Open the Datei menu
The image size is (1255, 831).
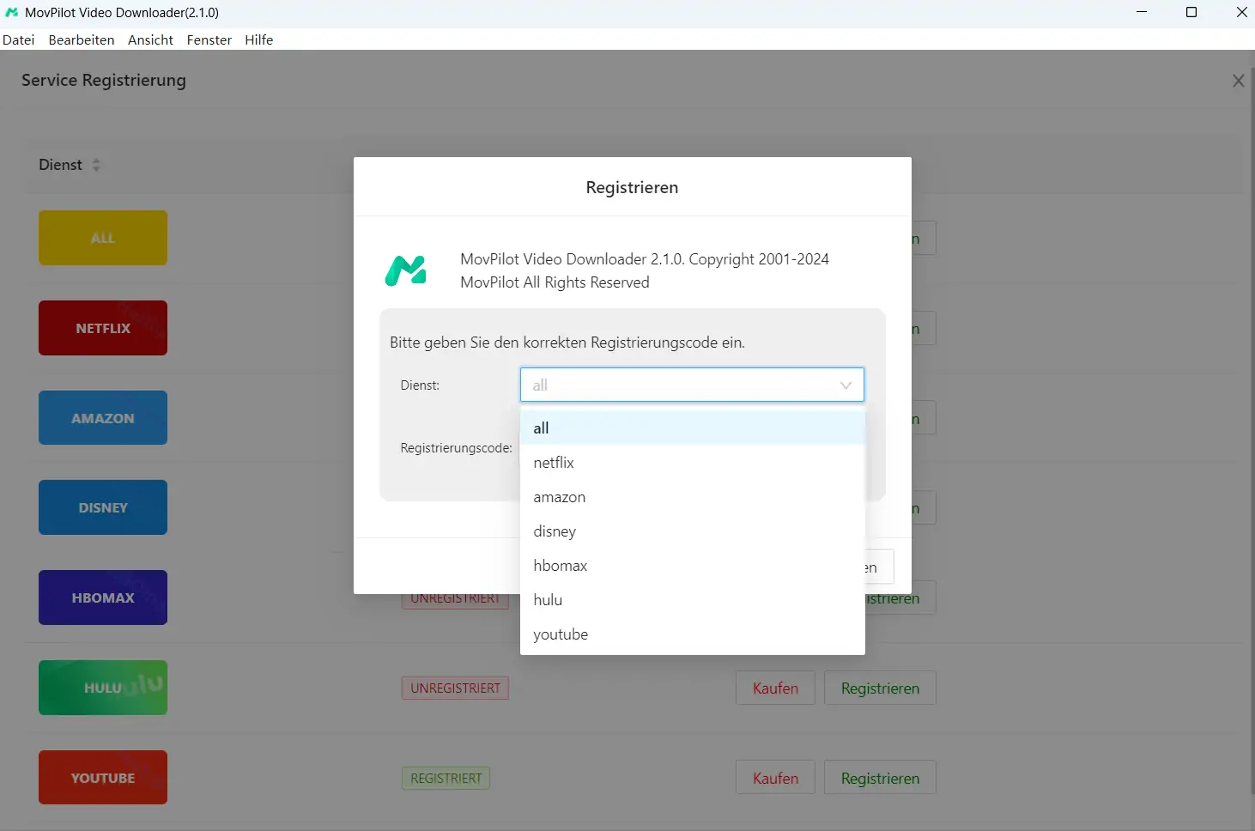pyautogui.click(x=19, y=39)
